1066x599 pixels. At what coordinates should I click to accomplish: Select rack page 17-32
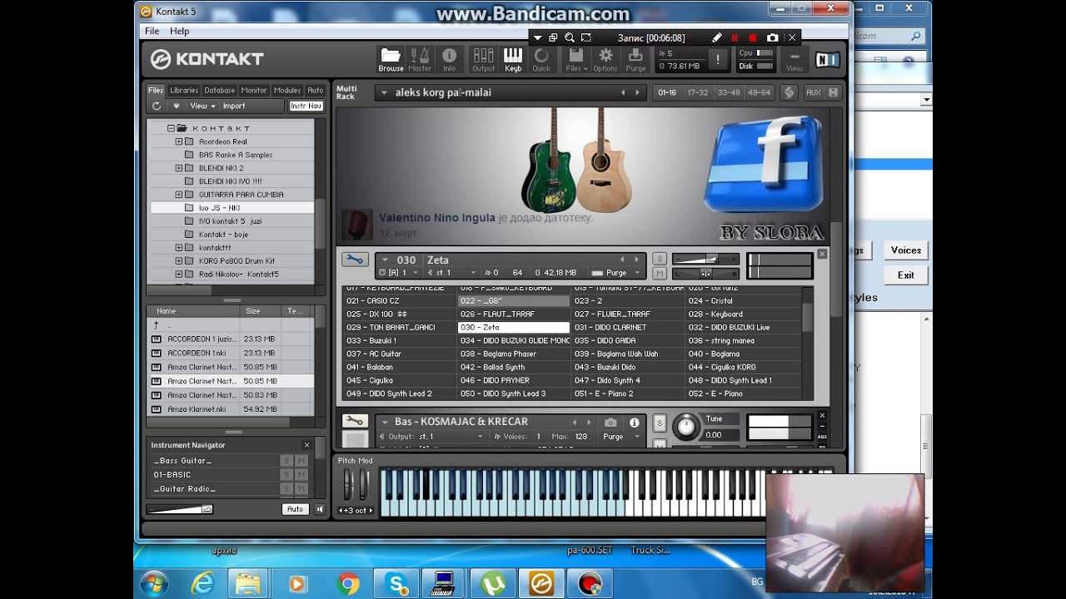pos(697,92)
